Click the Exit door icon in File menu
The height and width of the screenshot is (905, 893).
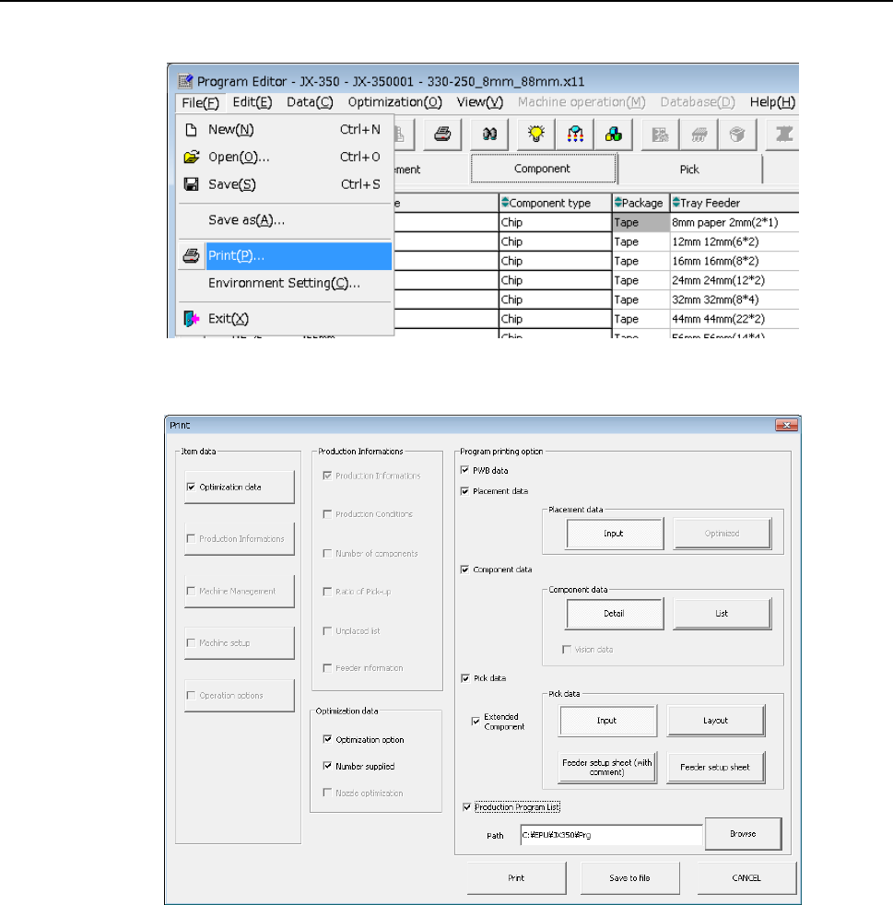tap(192, 319)
